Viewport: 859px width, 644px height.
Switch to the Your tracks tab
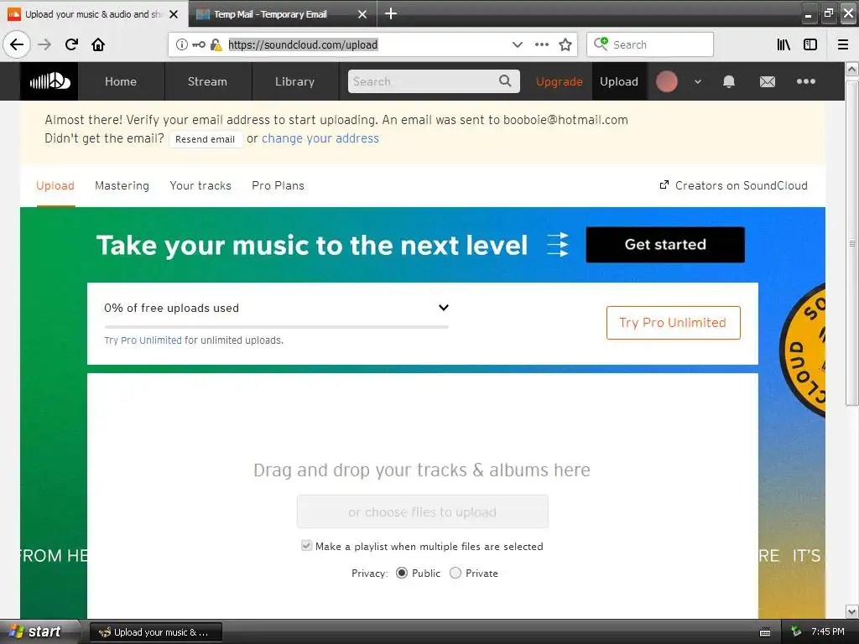[x=200, y=185]
